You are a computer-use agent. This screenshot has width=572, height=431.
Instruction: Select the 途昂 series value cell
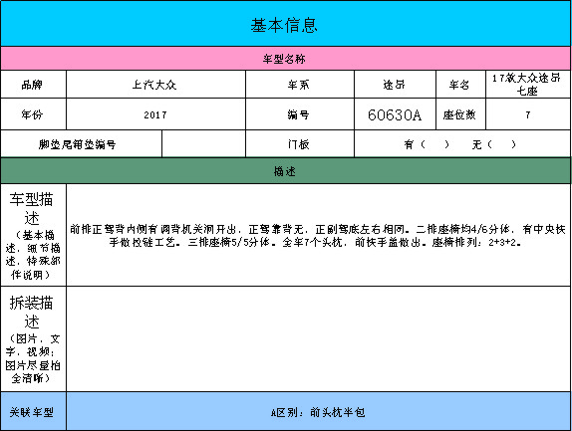point(395,85)
